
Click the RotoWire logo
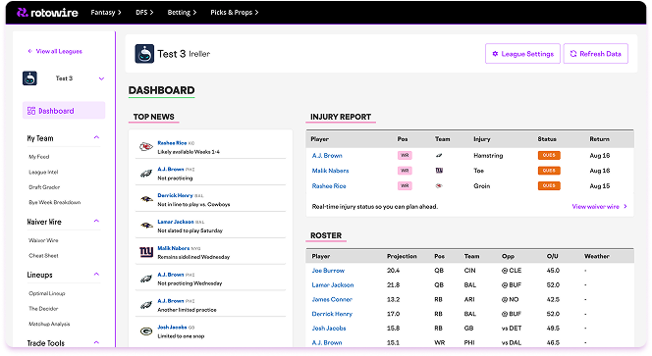pyautogui.click(x=47, y=13)
